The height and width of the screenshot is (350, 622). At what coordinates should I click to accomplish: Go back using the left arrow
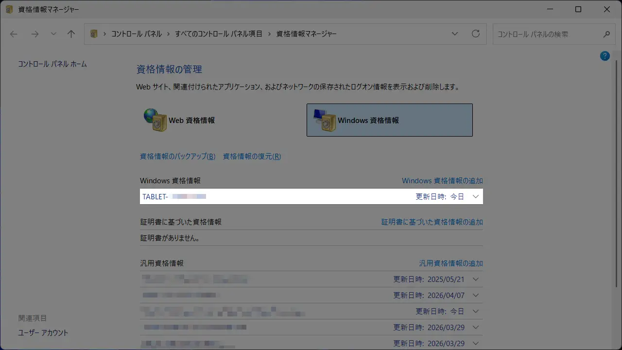click(14, 34)
